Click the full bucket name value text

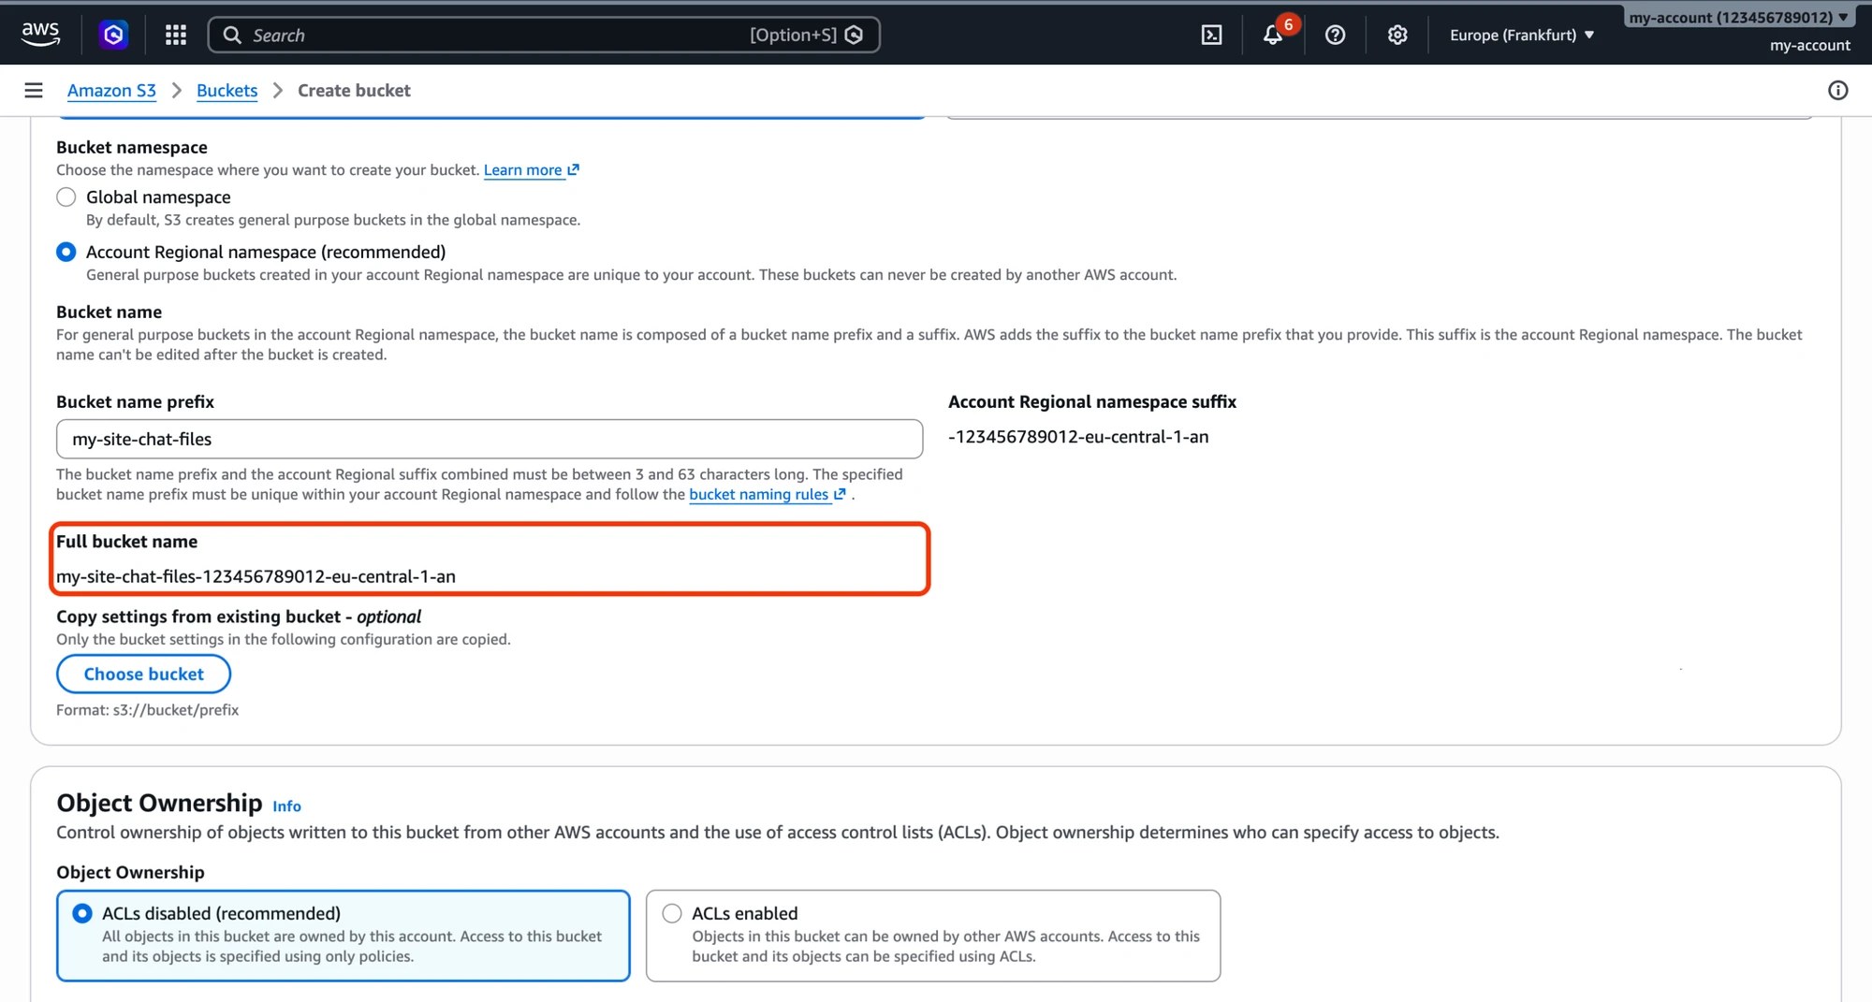256,576
